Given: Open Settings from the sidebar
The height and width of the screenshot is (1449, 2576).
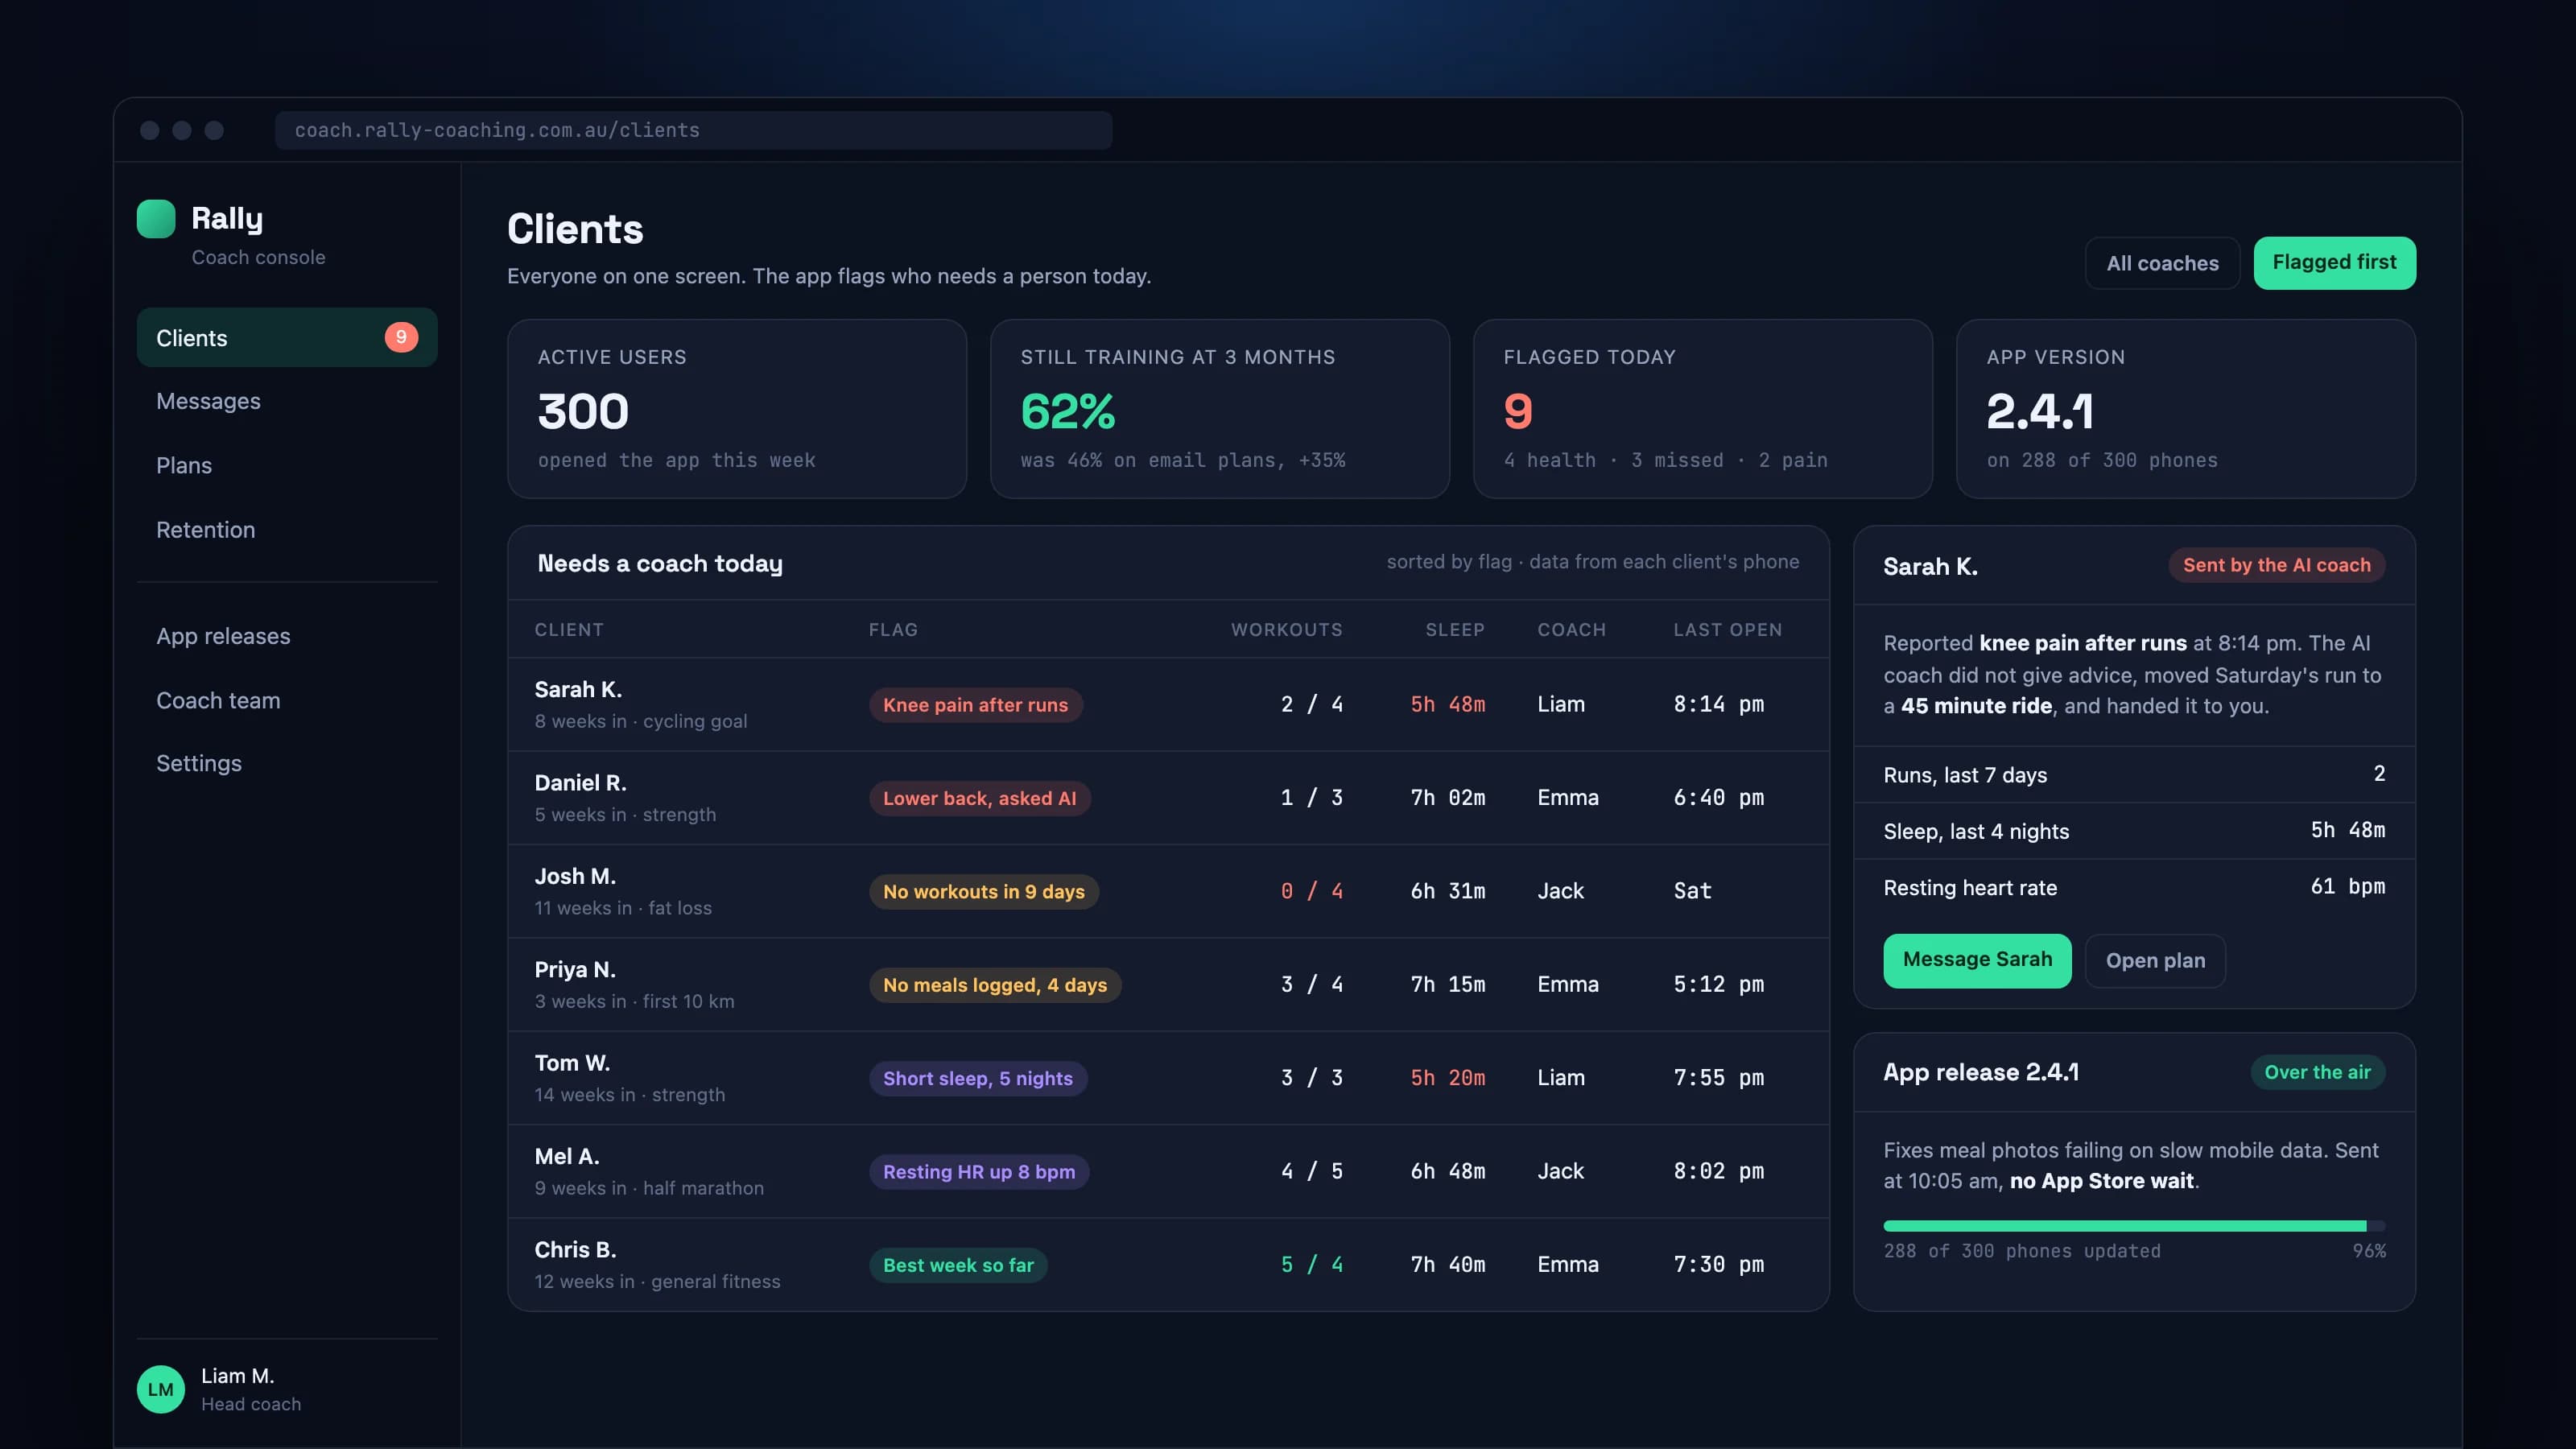Looking at the screenshot, I should [x=287, y=763].
